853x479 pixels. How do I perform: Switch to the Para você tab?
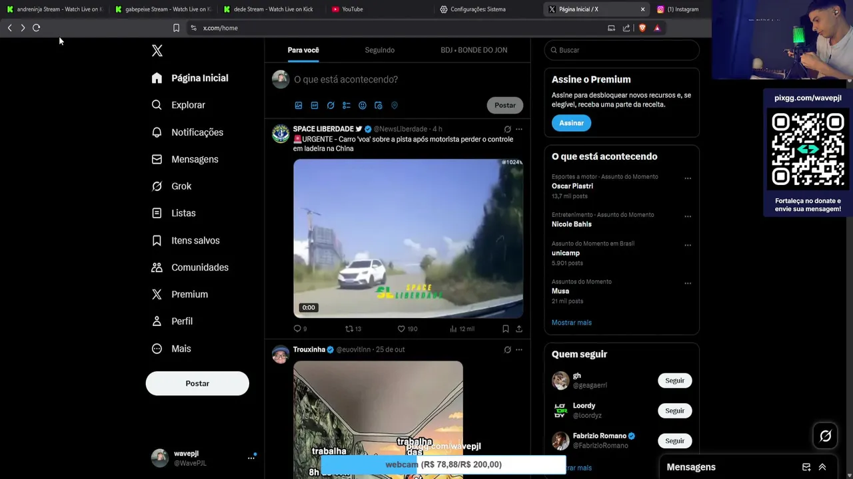(x=303, y=50)
